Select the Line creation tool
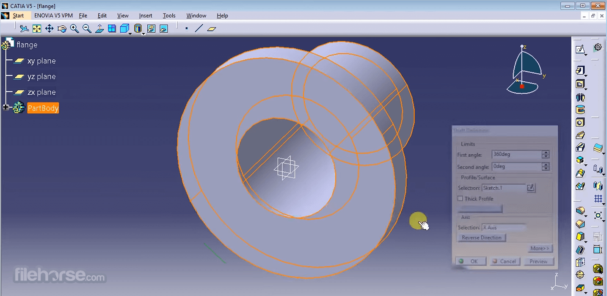 coord(199,28)
